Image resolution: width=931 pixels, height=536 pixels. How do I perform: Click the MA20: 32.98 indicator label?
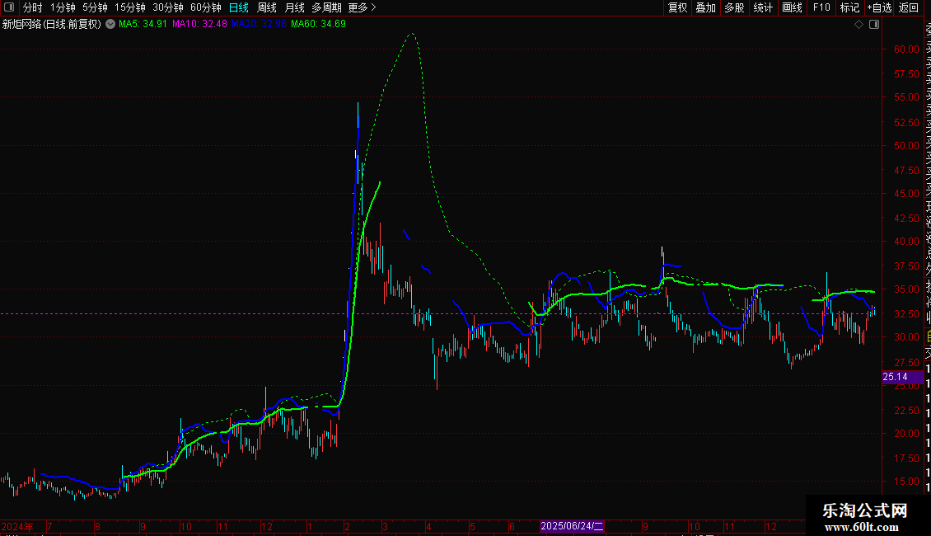[x=259, y=24]
